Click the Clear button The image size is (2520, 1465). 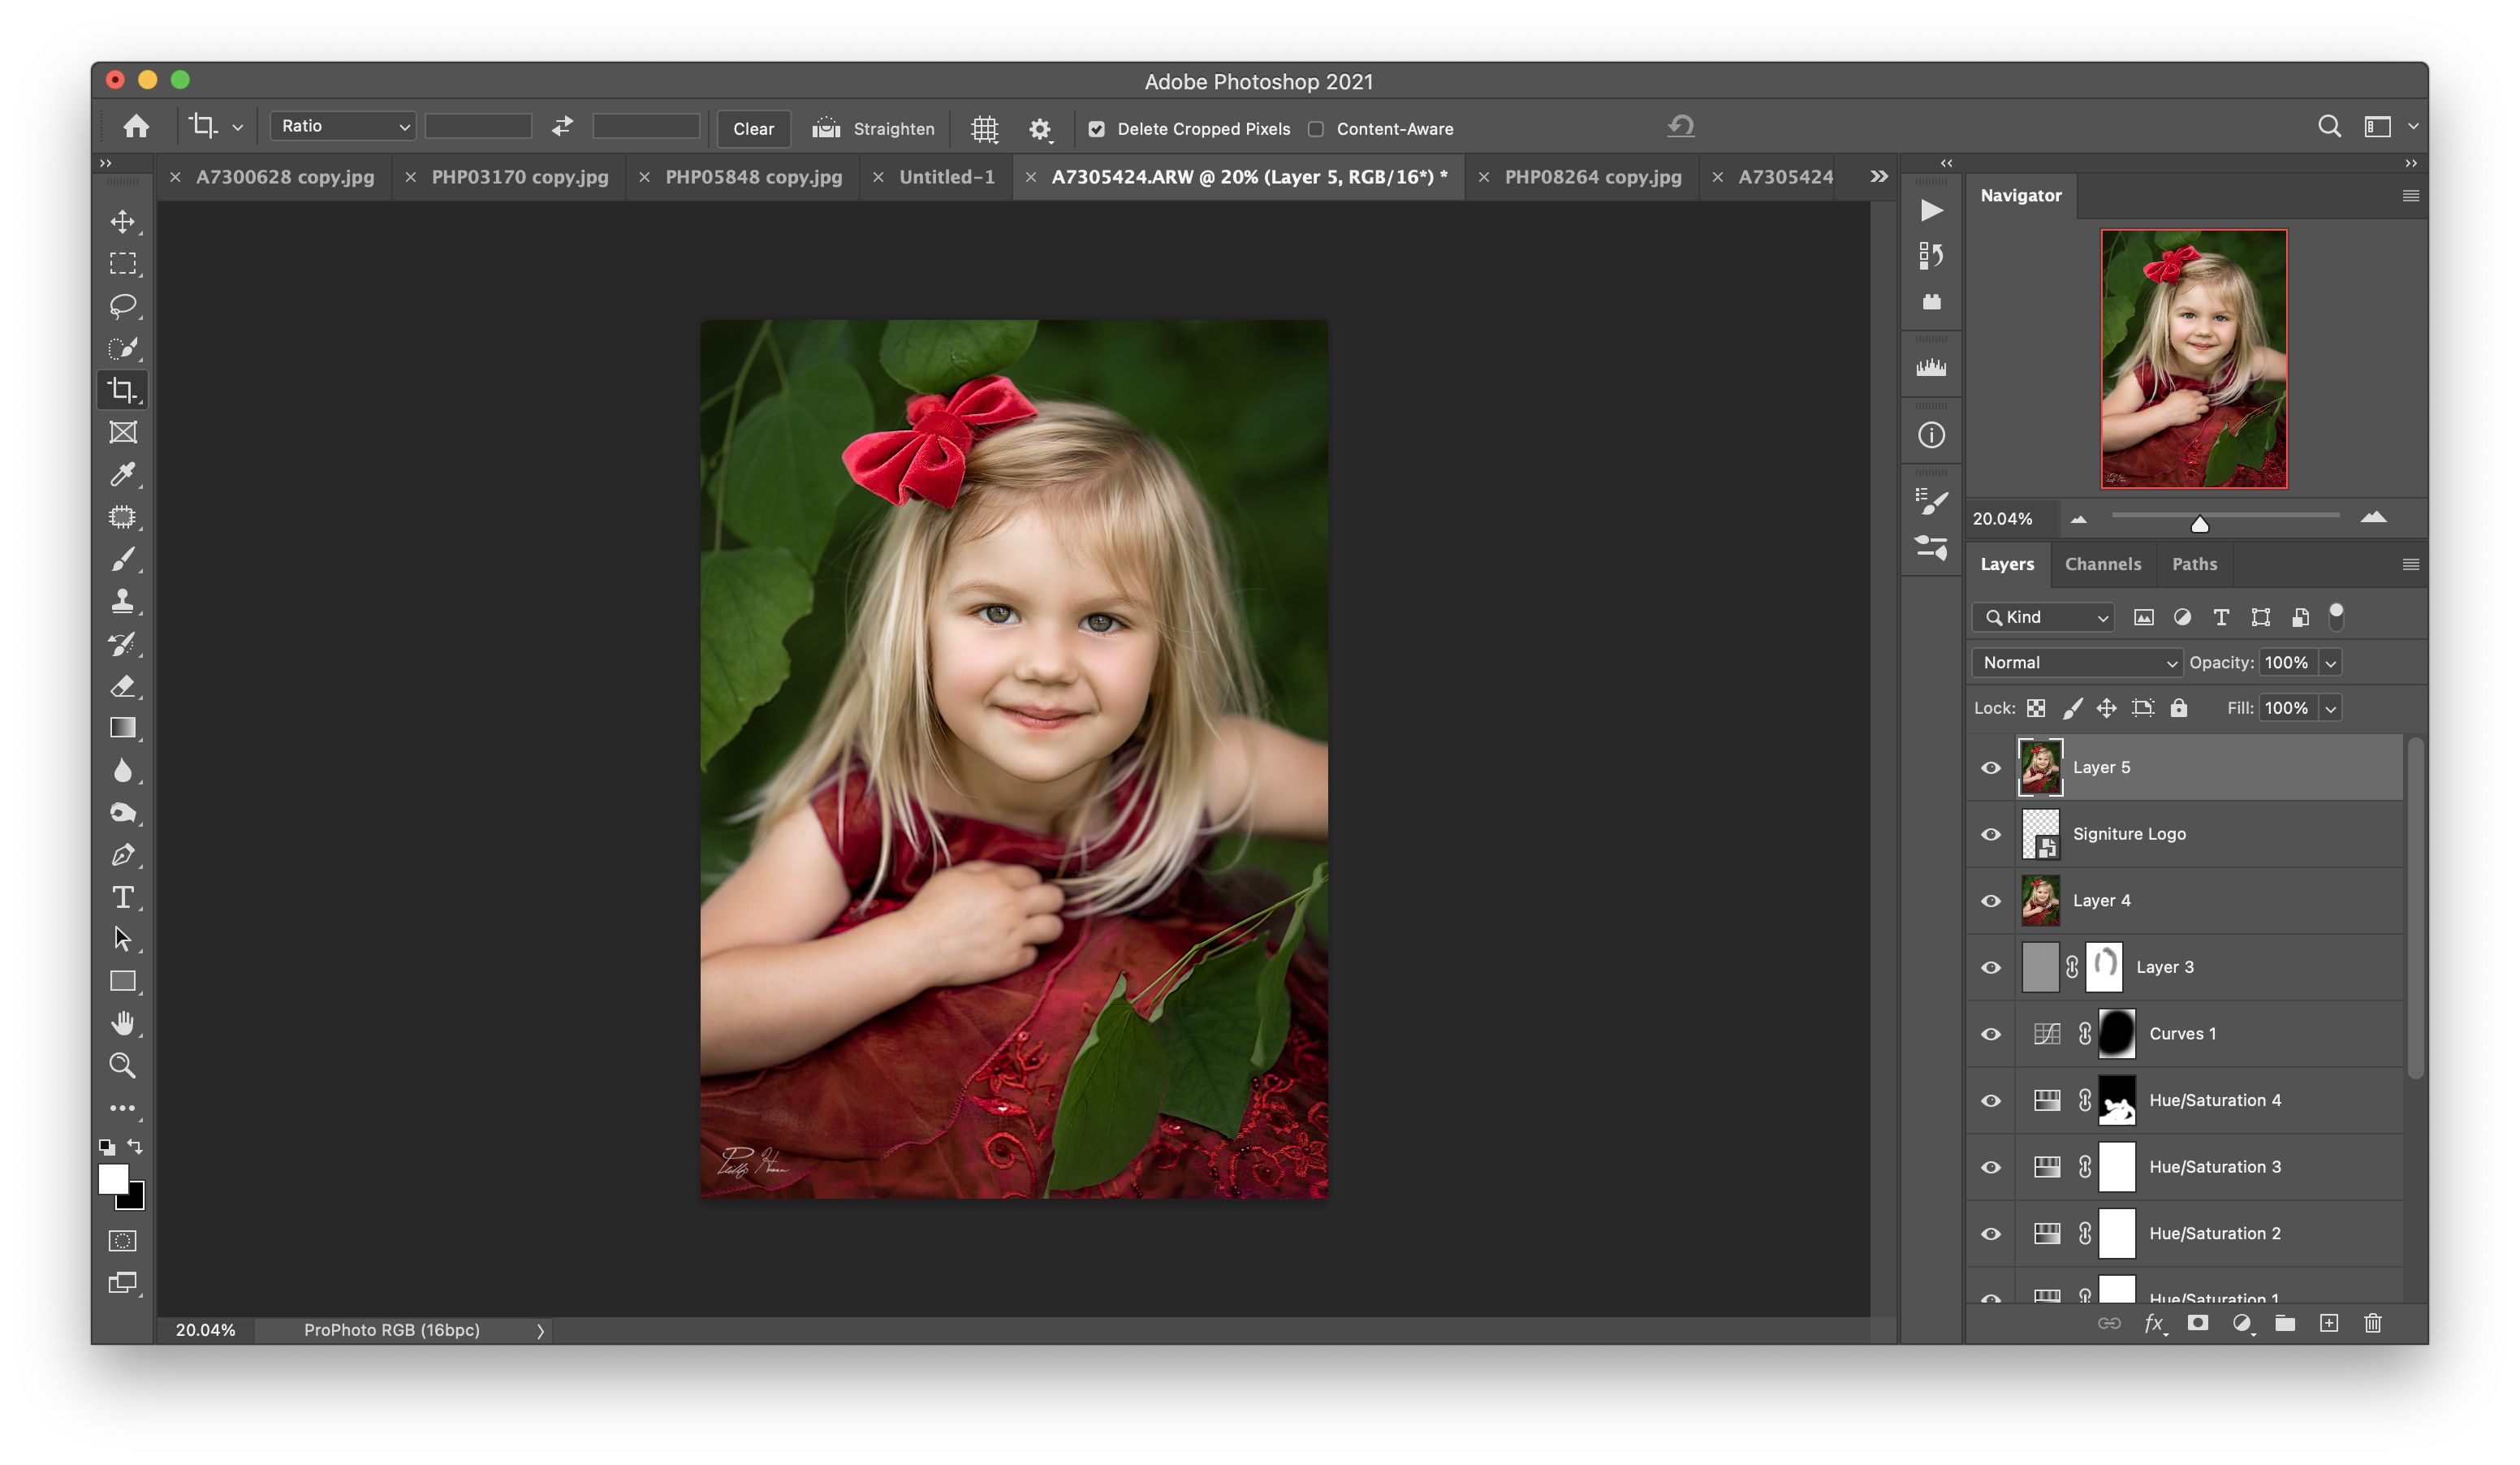[x=753, y=128]
